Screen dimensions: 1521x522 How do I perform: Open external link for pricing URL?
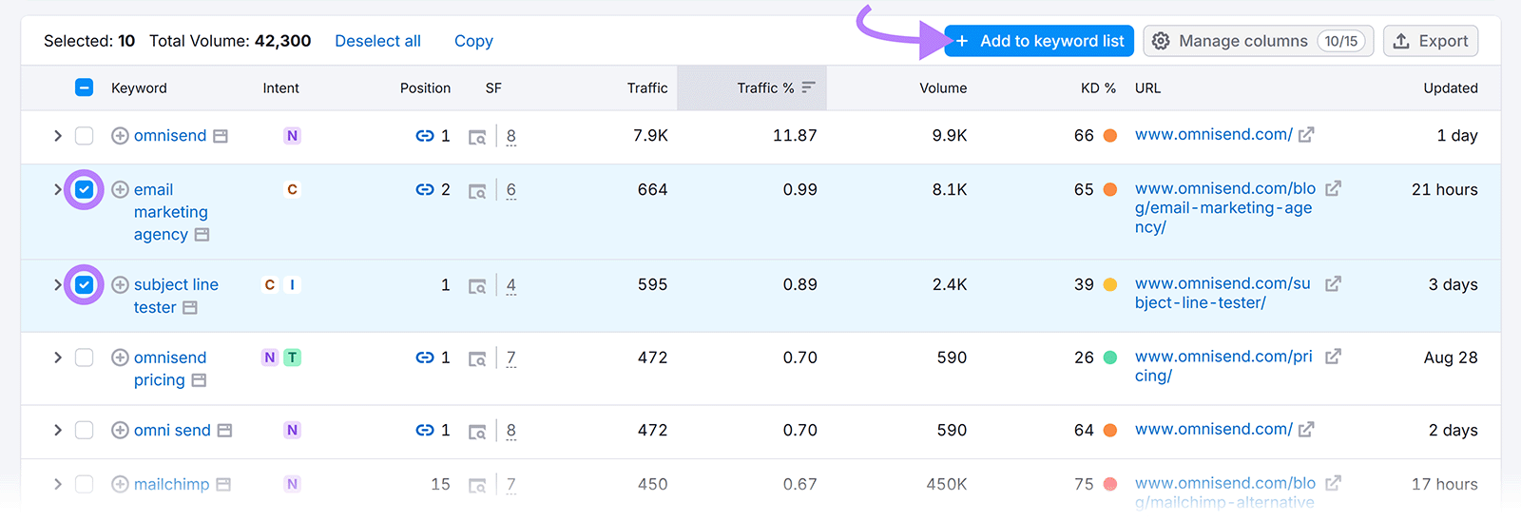(1333, 357)
